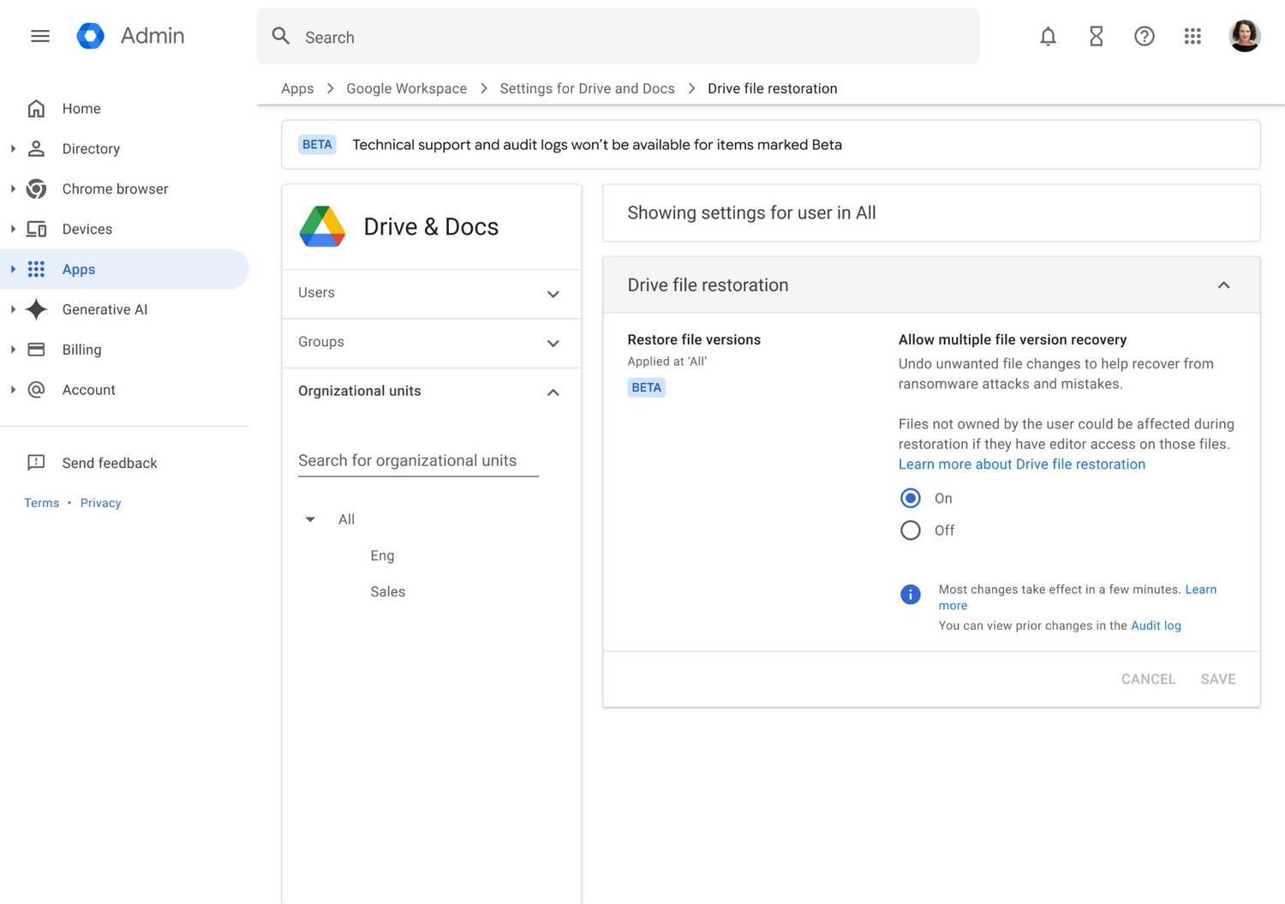This screenshot has height=904, width=1285.
Task: Collapse the All organizational unit tree
Action: coord(309,518)
